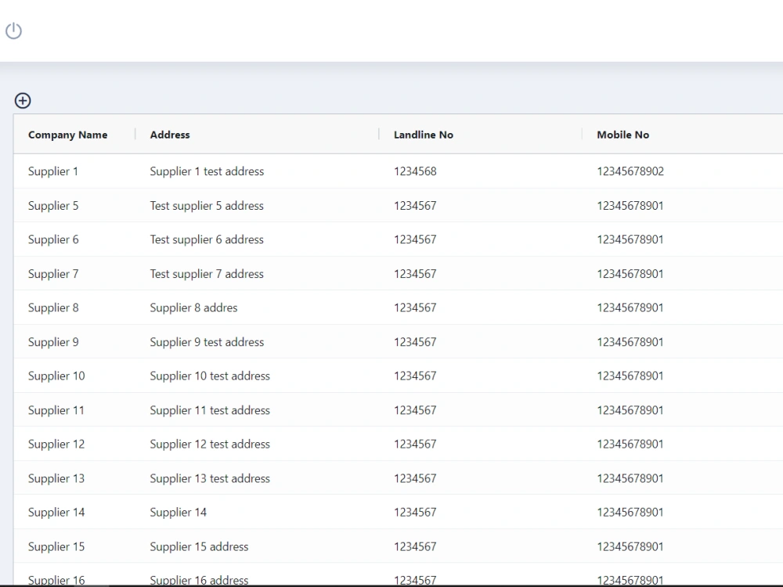Image resolution: width=783 pixels, height=587 pixels.
Task: Click address 'Supplier 12 test address'
Action: [210, 445]
